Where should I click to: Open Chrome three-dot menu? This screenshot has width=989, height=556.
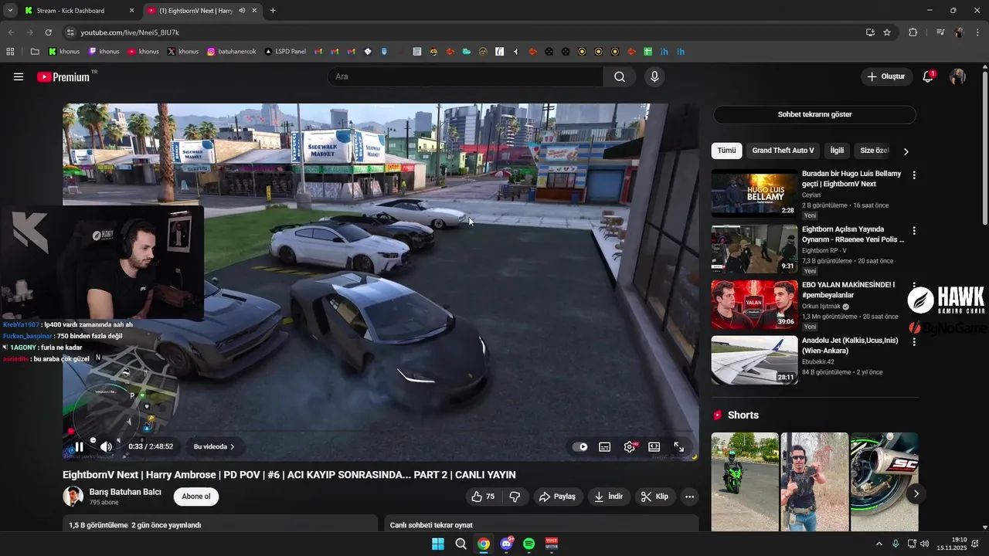[x=977, y=32]
